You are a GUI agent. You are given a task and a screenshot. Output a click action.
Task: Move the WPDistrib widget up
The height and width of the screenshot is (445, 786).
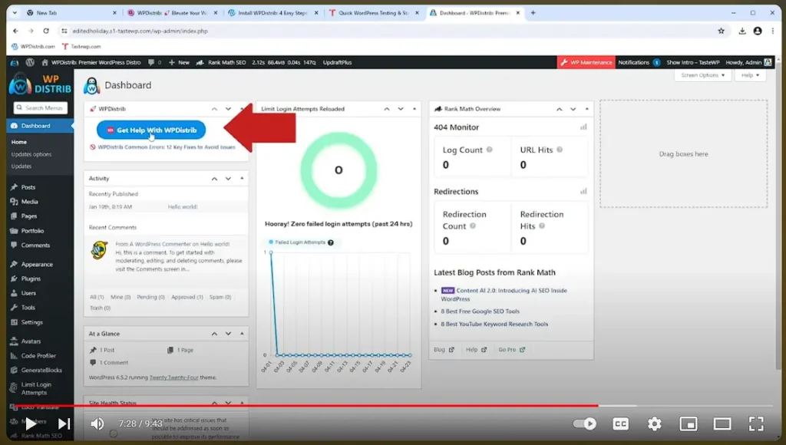215,109
